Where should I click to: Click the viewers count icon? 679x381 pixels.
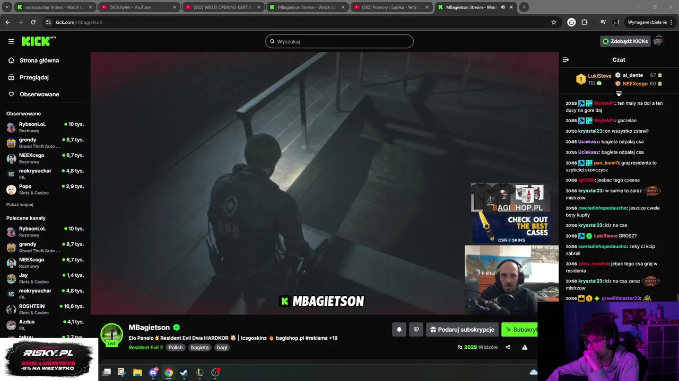click(x=460, y=348)
